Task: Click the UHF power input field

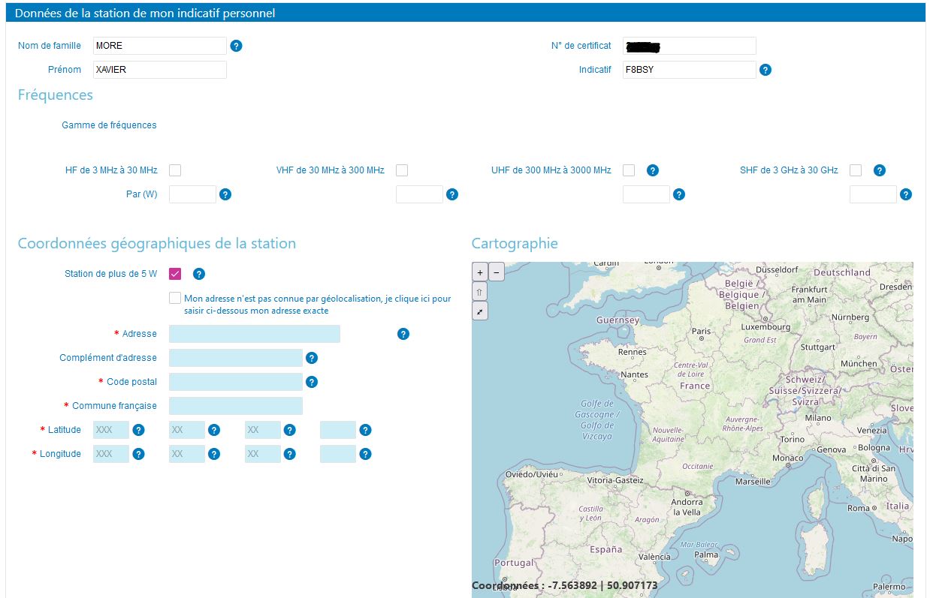Action: click(646, 194)
